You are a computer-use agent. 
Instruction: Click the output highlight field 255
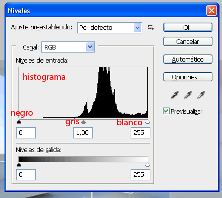(140, 175)
